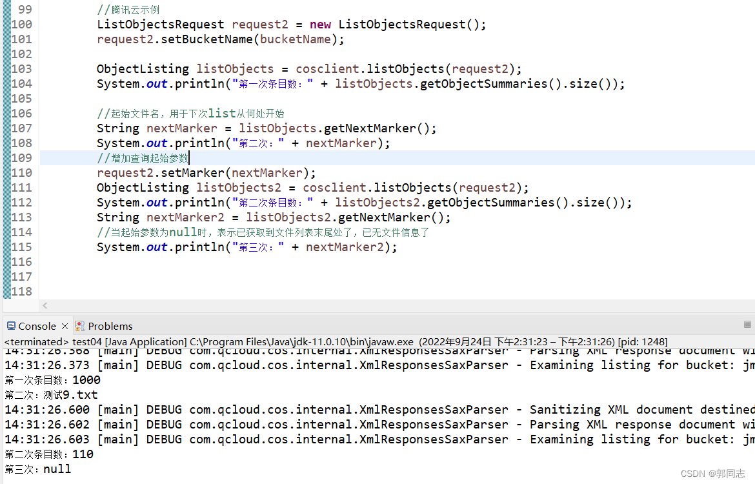Click line number 100 in the gutter
The height and width of the screenshot is (484, 755).
(x=22, y=25)
